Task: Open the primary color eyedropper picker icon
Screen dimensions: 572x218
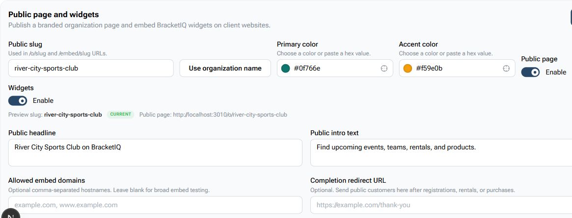Action: 384,69
